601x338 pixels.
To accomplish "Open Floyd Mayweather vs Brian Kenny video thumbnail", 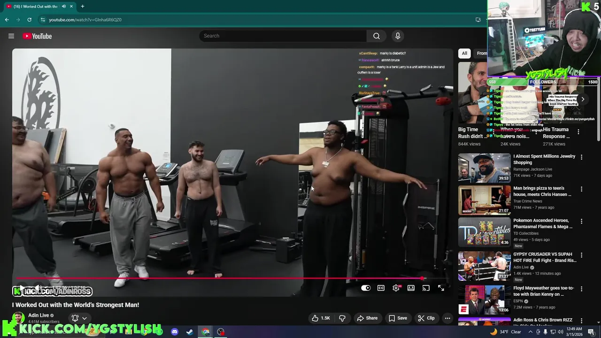I will click(x=484, y=299).
